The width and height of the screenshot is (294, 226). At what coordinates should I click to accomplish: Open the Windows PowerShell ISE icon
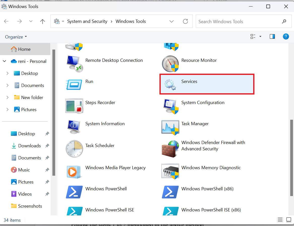pos(75,211)
